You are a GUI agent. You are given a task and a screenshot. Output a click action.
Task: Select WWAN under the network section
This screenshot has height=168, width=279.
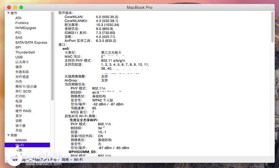(x=21, y=140)
